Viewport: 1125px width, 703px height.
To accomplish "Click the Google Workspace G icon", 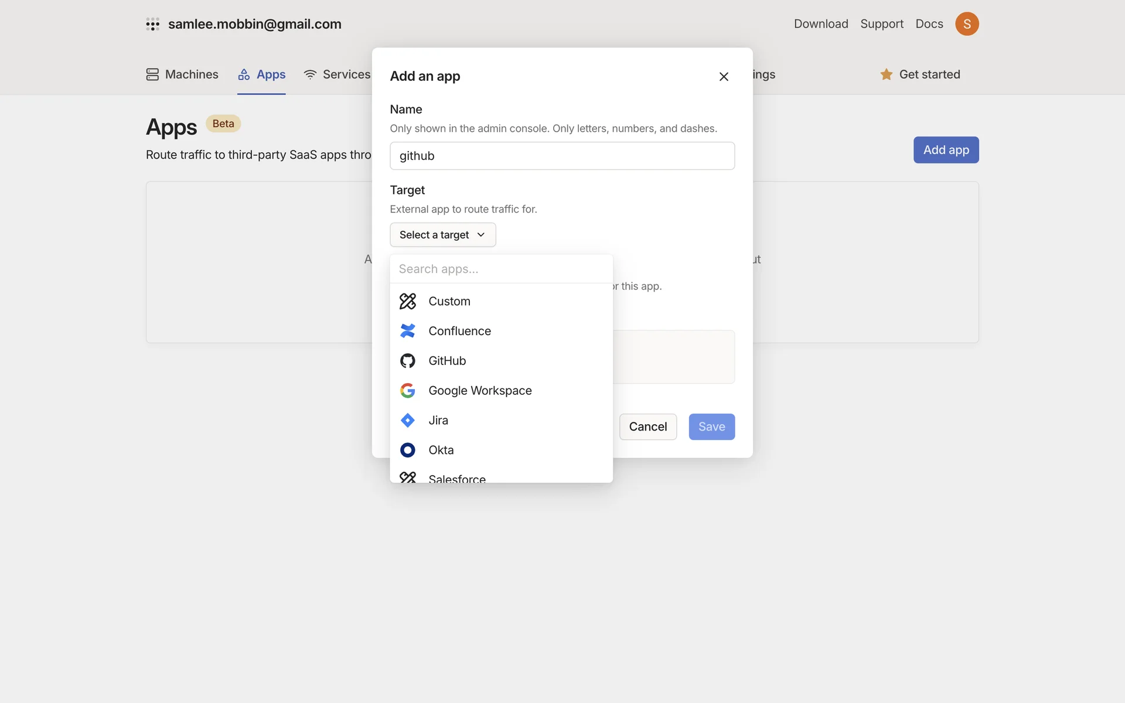I will pyautogui.click(x=407, y=391).
